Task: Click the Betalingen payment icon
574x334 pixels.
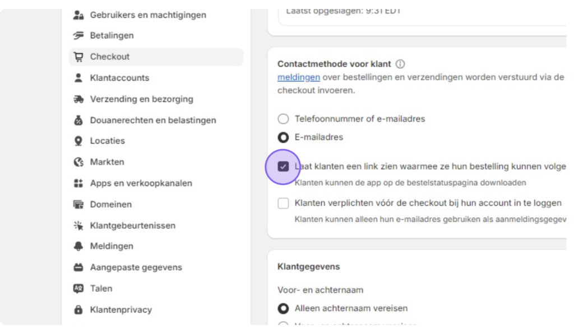Action: (78, 35)
